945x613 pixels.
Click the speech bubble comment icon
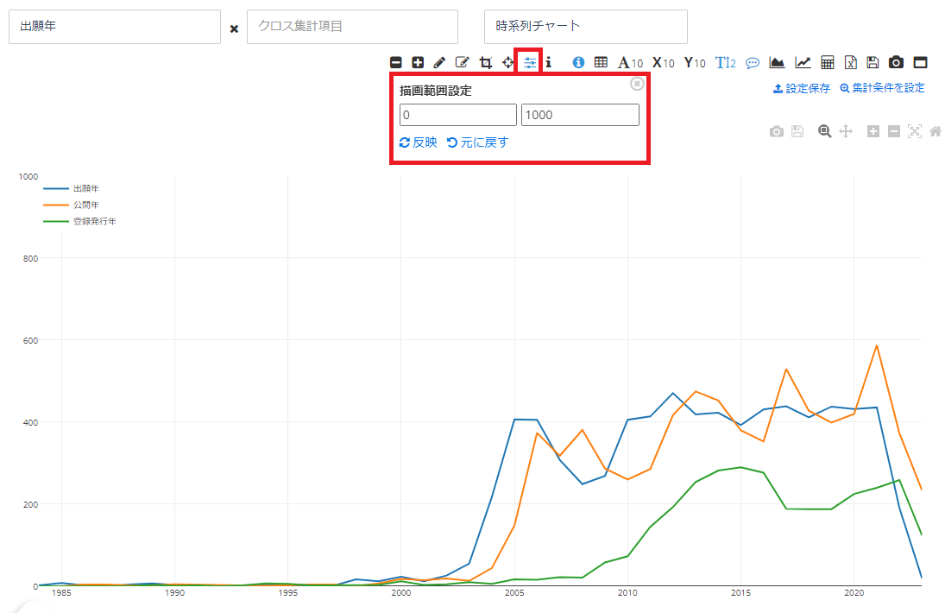point(752,62)
